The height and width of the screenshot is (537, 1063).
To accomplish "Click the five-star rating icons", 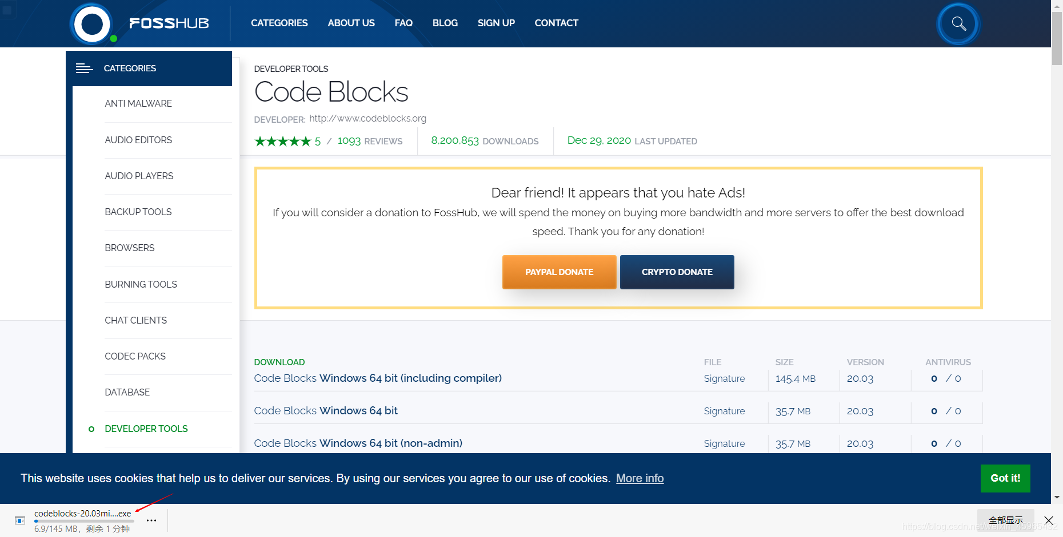I will click(x=282, y=142).
